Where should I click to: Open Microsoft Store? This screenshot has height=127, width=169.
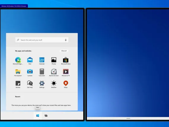(x=66, y=61)
